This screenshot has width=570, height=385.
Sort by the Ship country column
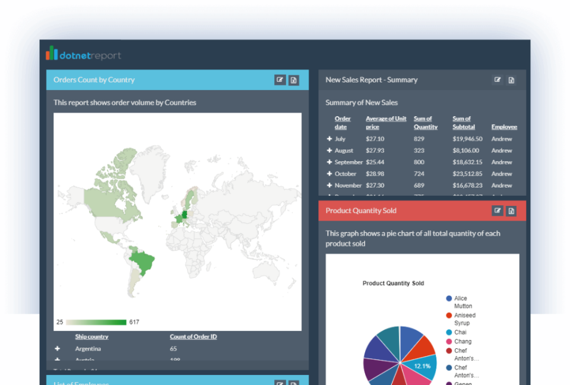click(x=91, y=336)
